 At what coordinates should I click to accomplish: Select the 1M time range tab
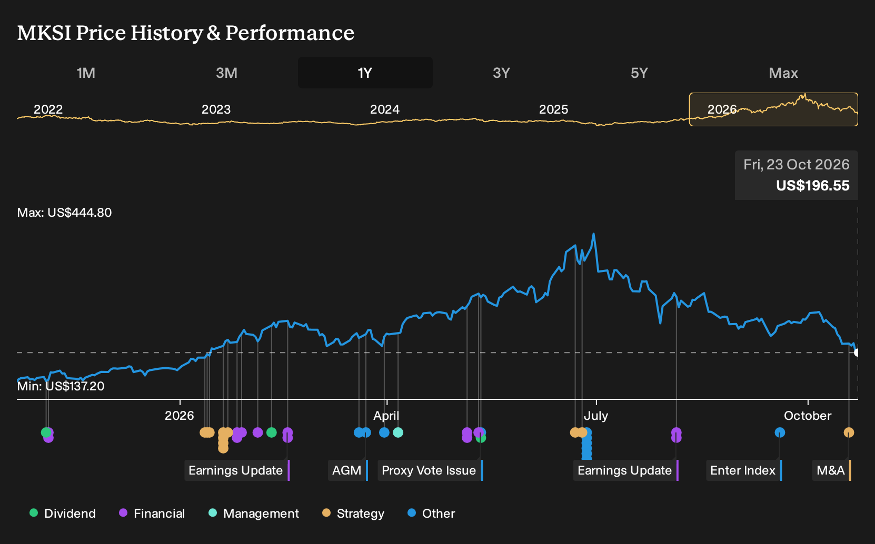click(x=86, y=73)
